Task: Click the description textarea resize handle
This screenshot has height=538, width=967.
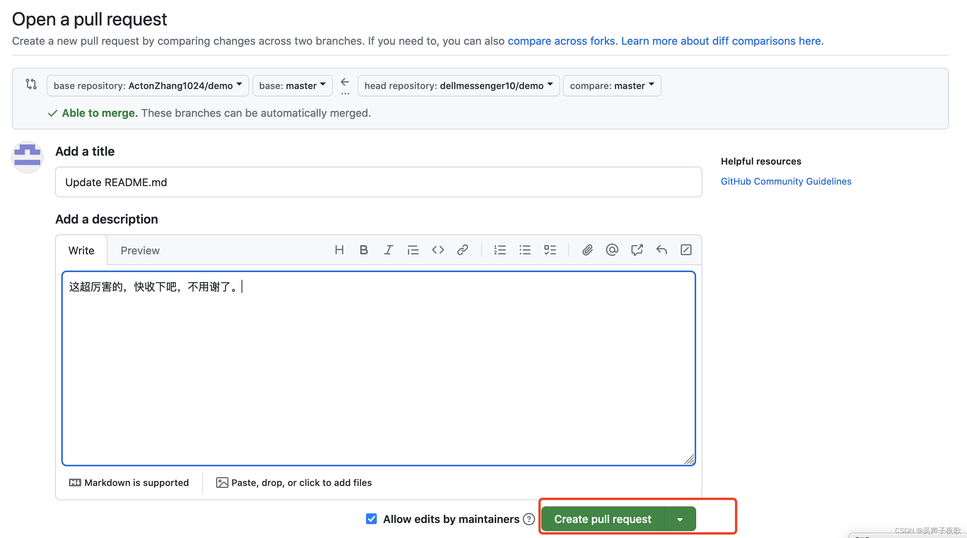Action: tap(690, 459)
